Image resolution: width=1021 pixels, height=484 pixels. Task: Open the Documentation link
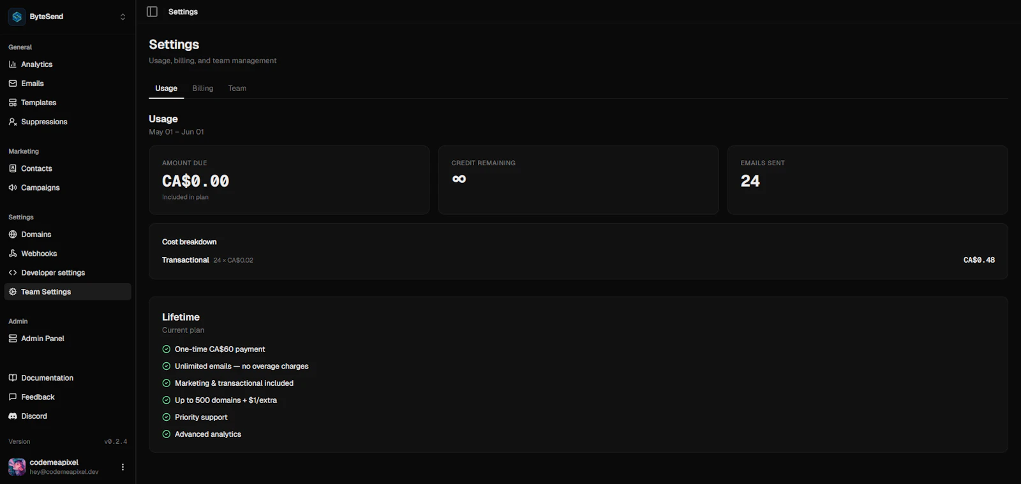68,378
